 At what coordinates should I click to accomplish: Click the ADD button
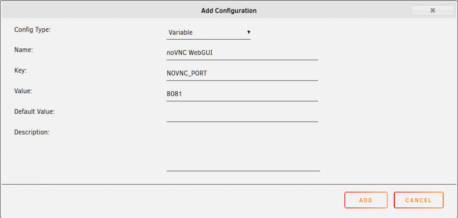point(366,200)
